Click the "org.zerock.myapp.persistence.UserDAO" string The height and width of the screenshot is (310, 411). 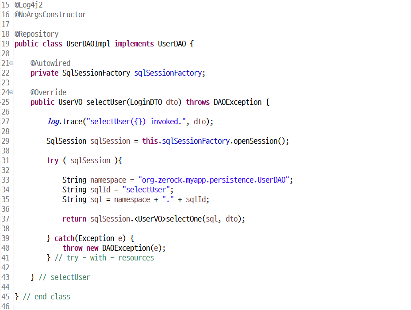214,180
